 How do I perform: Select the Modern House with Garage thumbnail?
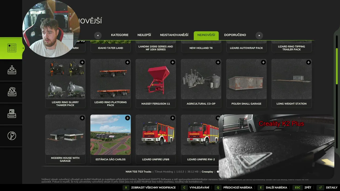65,135
